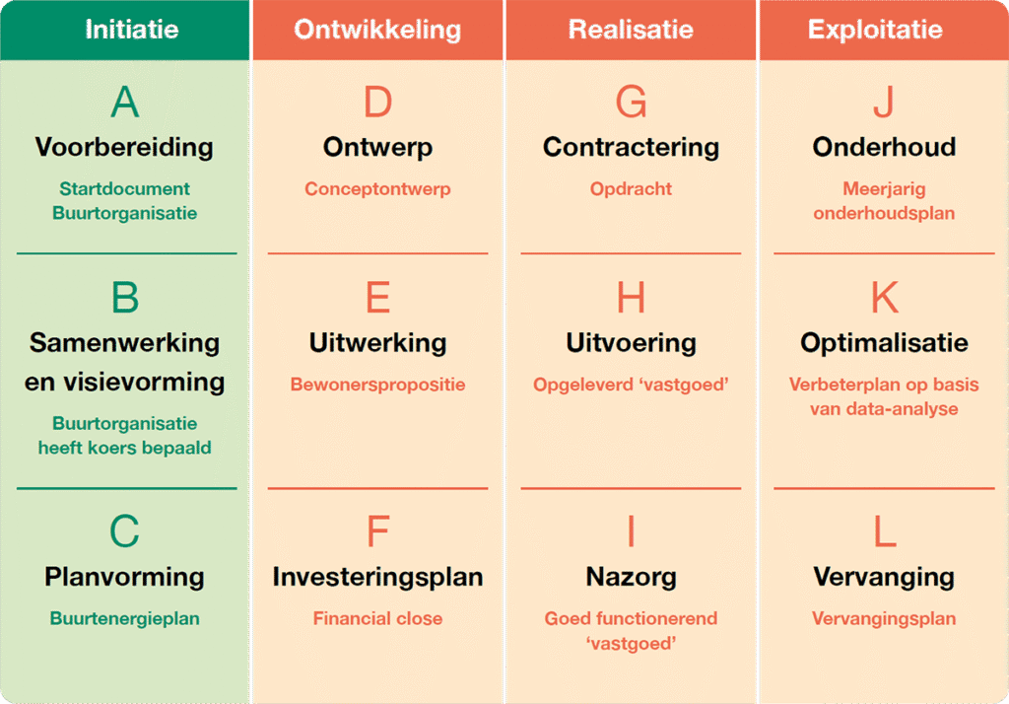Select the Buurtenergieplan deliverable
Screen dimensions: 1009x704
[124, 619]
